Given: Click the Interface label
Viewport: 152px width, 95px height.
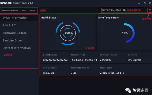Looking at the screenshot, I should (x=132, y=55).
